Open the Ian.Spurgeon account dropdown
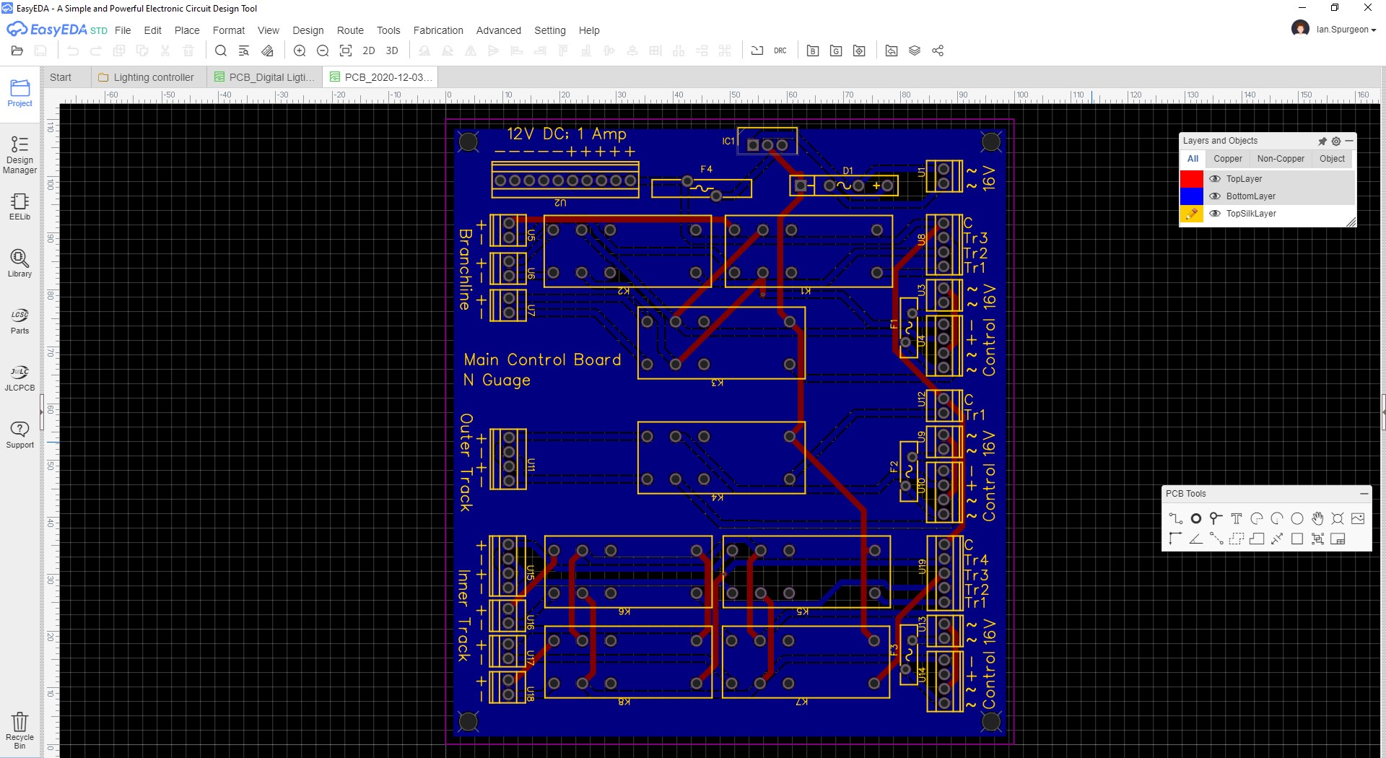 pyautogui.click(x=1343, y=30)
